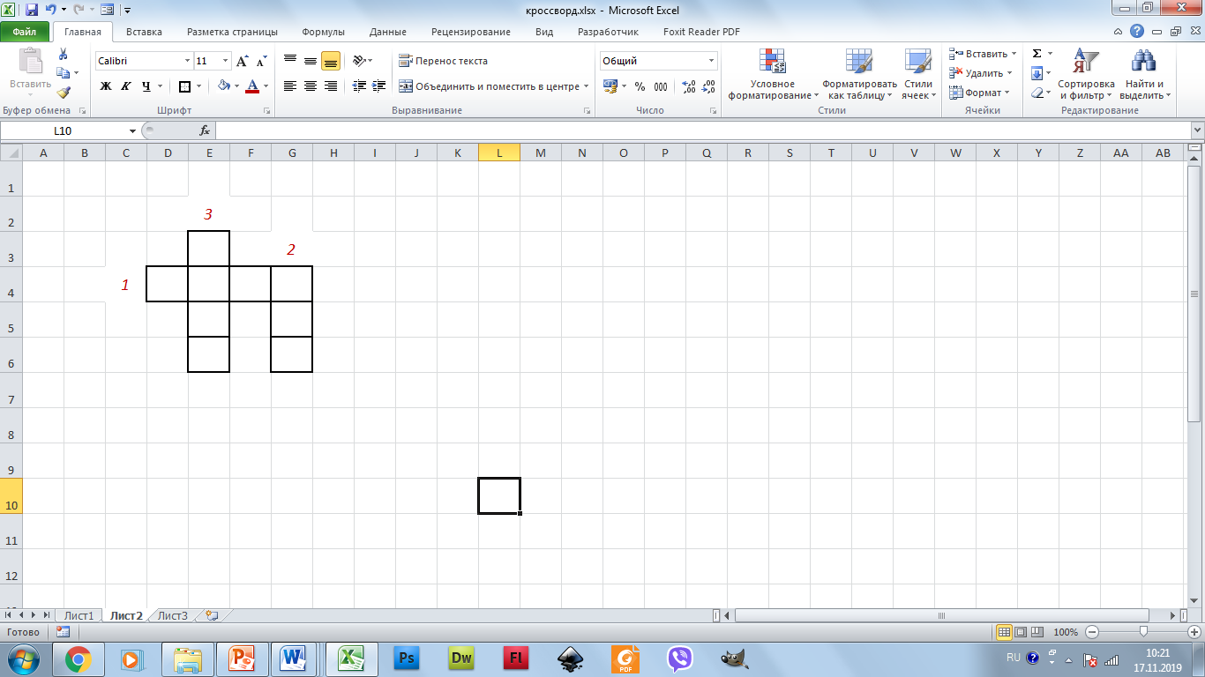Click the Insert new worksheet tab icon
Screen dimensions: 1205x677
[212, 615]
